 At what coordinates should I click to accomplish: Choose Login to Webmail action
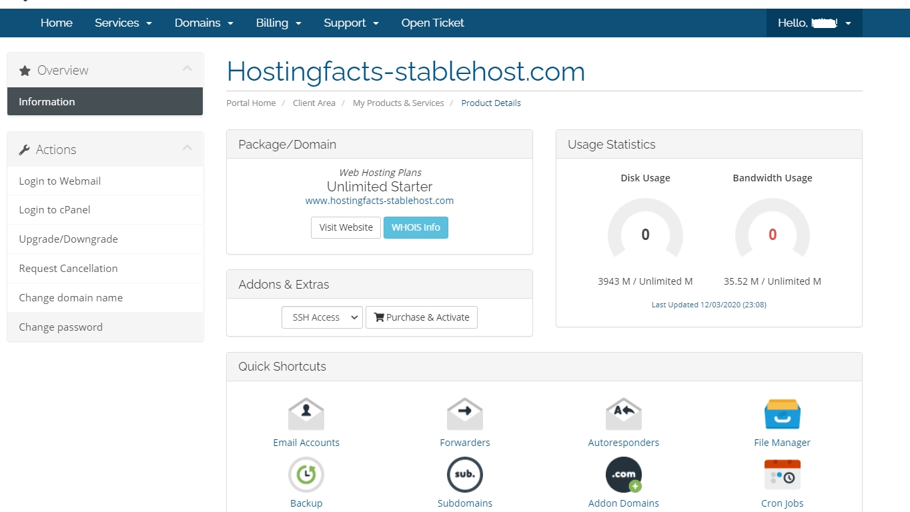pyautogui.click(x=105, y=181)
